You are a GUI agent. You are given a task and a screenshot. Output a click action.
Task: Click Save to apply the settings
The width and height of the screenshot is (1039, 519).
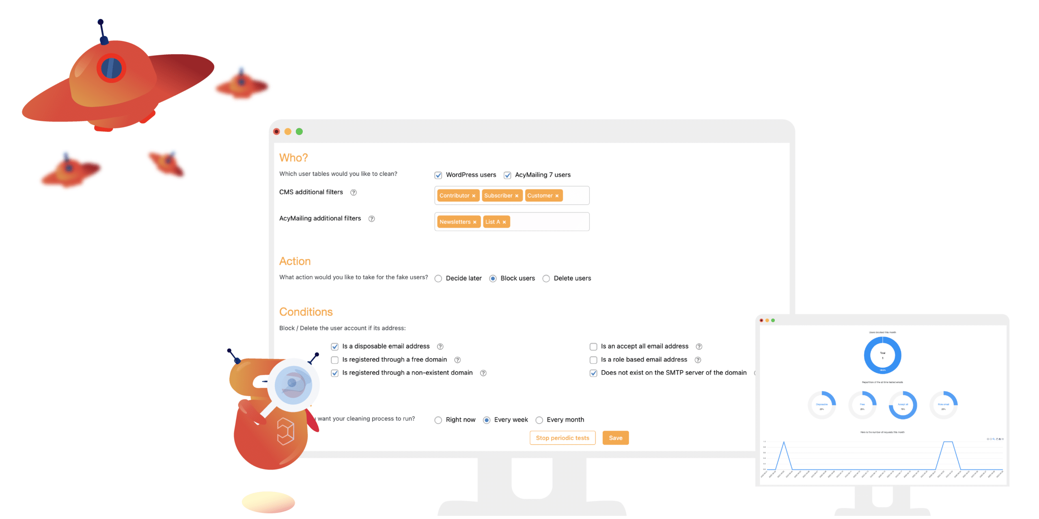(616, 438)
